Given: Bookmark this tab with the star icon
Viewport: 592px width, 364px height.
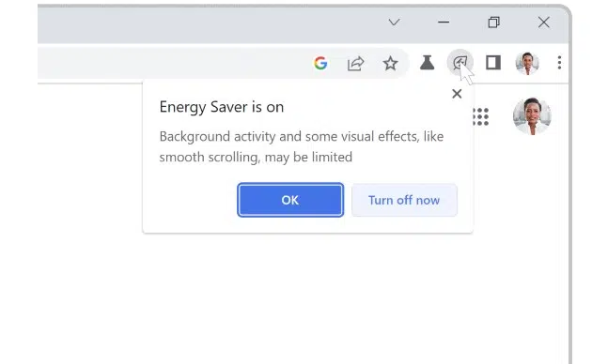Looking at the screenshot, I should click(390, 63).
